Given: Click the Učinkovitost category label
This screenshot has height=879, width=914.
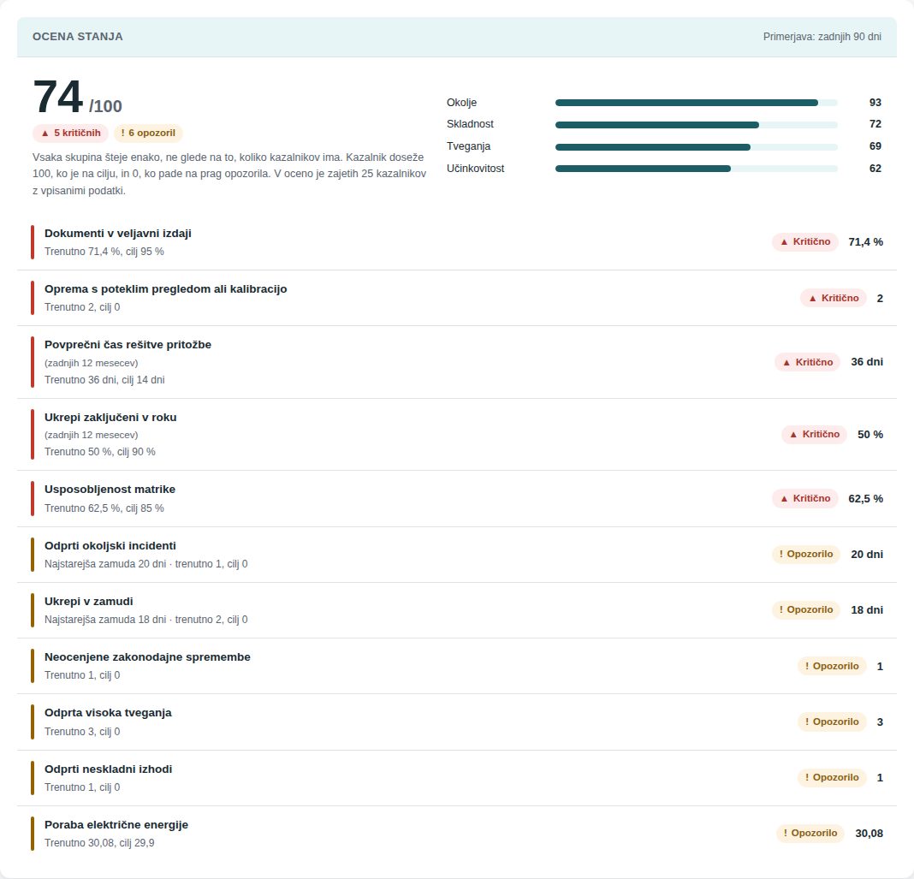Looking at the screenshot, I should (475, 169).
